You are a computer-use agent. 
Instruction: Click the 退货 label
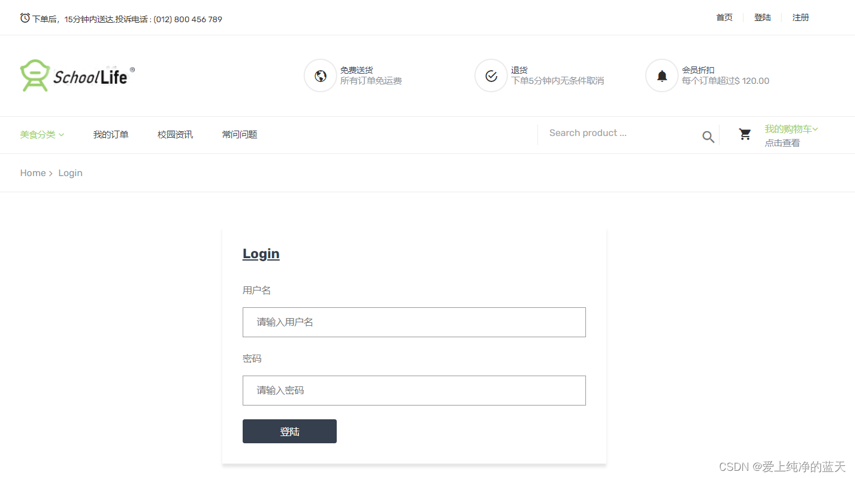coord(519,70)
